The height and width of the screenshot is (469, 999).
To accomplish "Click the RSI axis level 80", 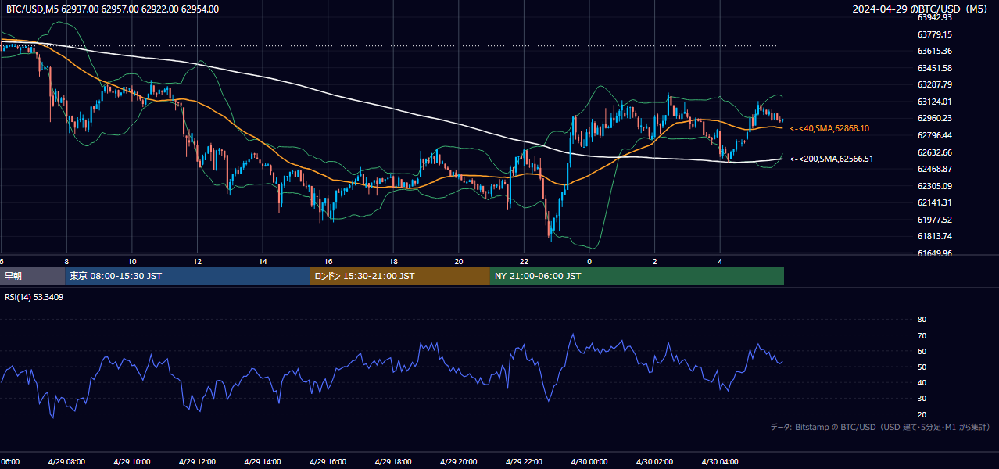I will pos(922,320).
